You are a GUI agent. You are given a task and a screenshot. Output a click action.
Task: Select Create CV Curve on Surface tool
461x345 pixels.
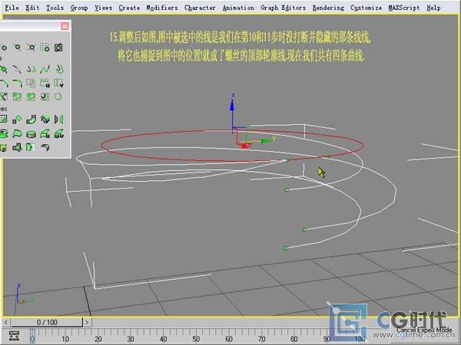(17, 97)
